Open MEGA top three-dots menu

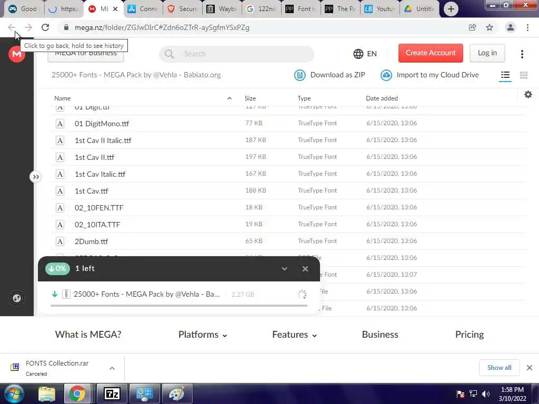tap(522, 54)
